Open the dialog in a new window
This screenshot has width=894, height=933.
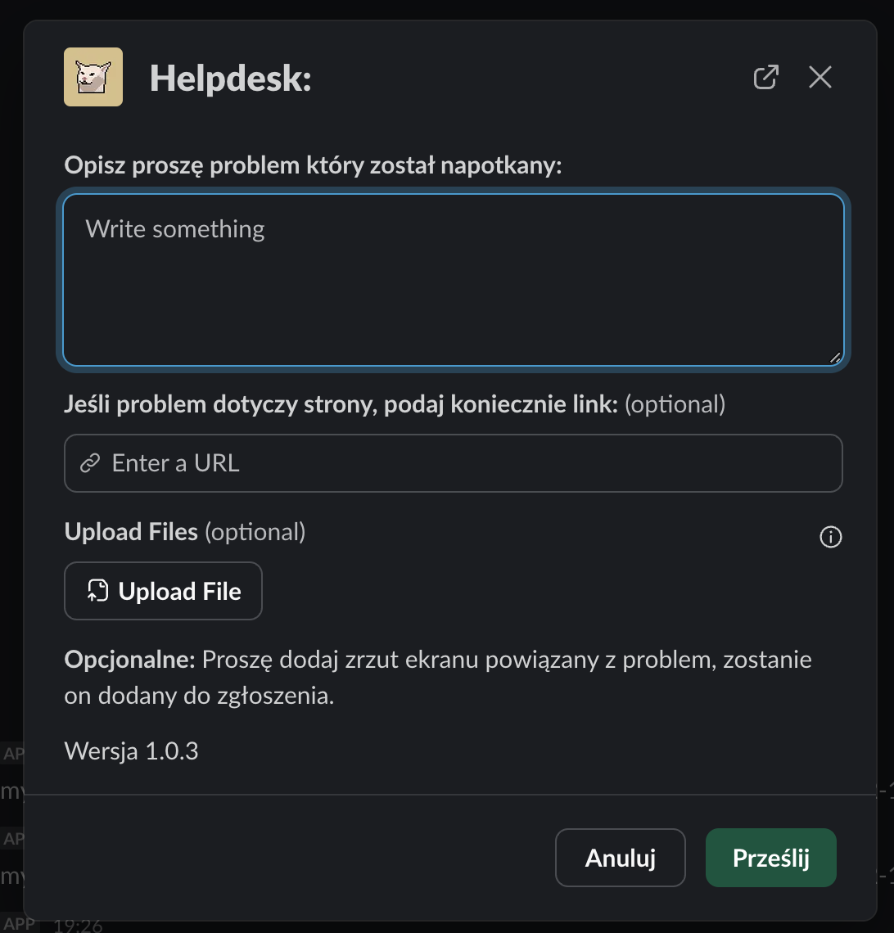pos(765,76)
